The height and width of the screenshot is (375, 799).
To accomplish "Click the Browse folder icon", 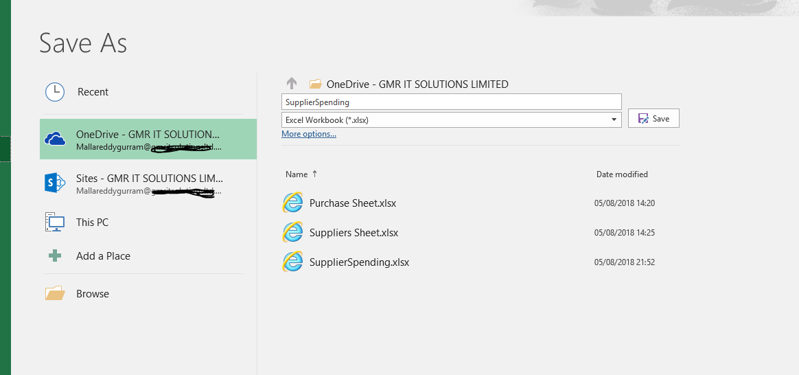I will pyautogui.click(x=55, y=293).
